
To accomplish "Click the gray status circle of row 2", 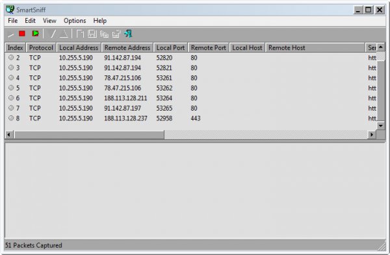I will [x=11, y=57].
